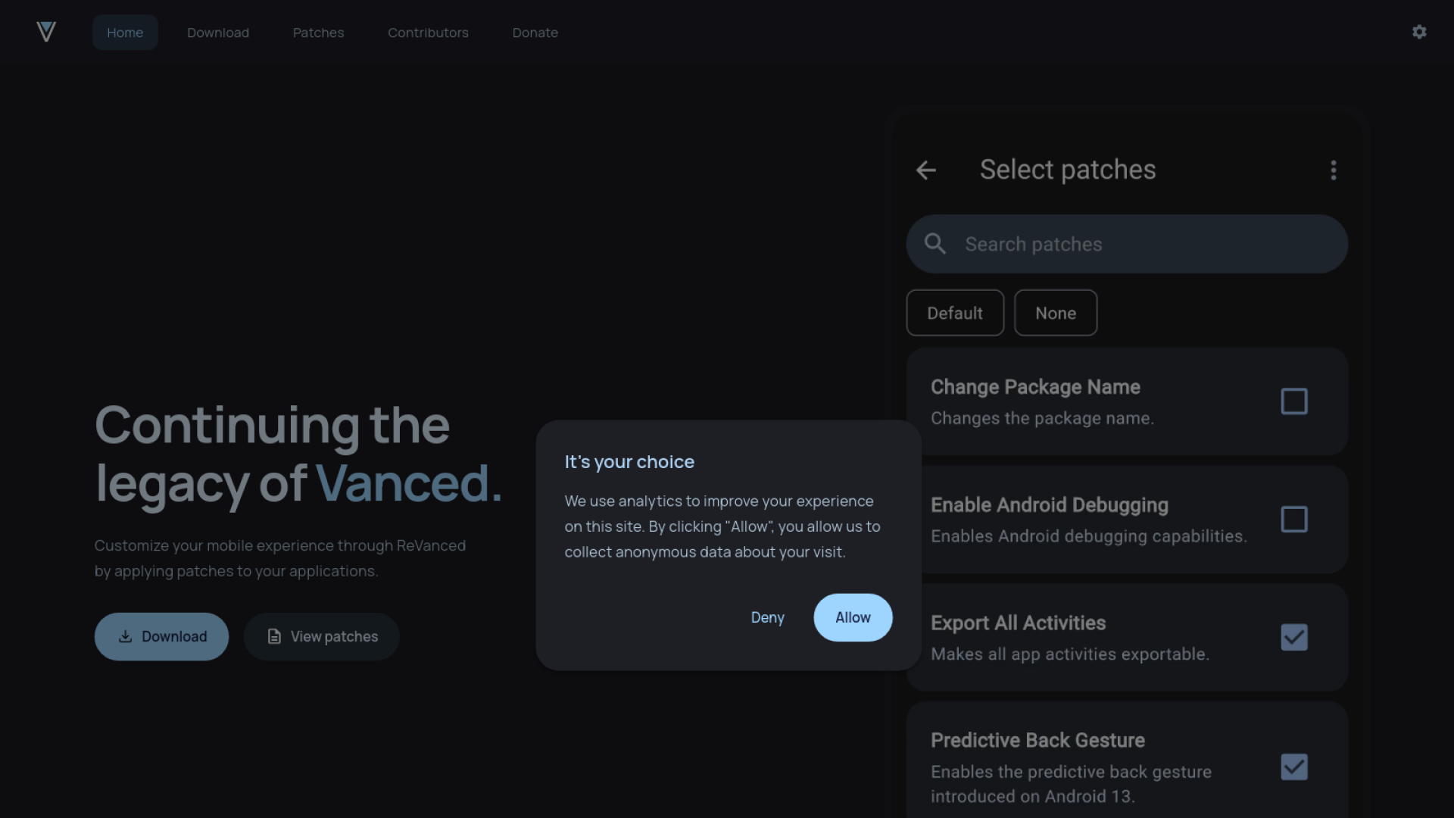Click the hero Download button
Image resolution: width=1454 pixels, height=818 pixels.
point(161,637)
